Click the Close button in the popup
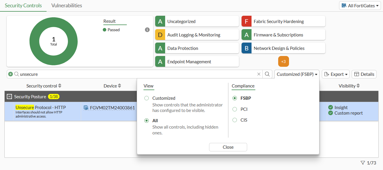 pyautogui.click(x=228, y=147)
